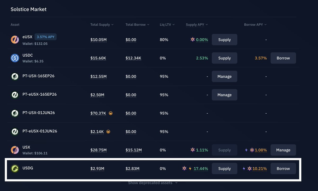Click the star icon beside USDG 10.21% borrow
318x191 pixels.
(x=249, y=168)
